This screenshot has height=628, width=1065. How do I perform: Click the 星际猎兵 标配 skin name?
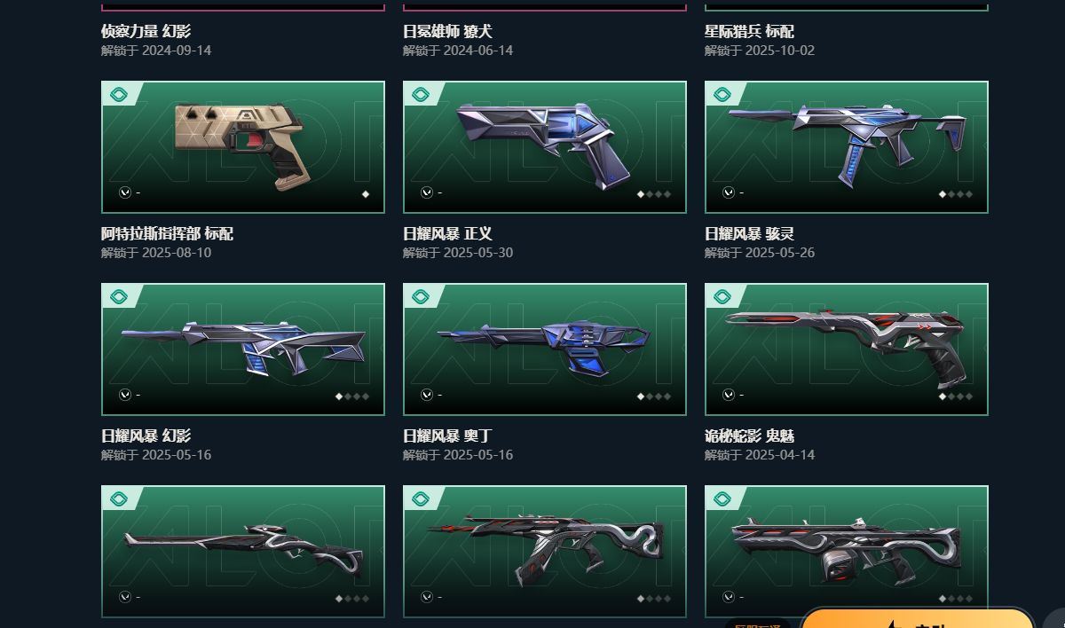click(x=749, y=32)
